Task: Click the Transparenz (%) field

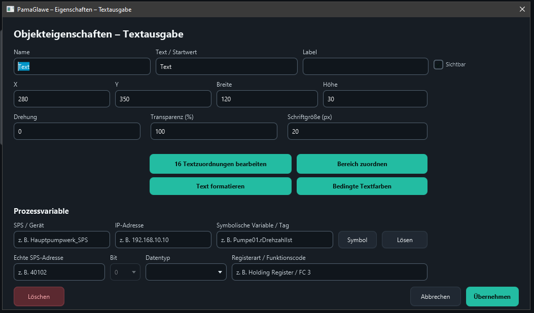Action: [214, 131]
